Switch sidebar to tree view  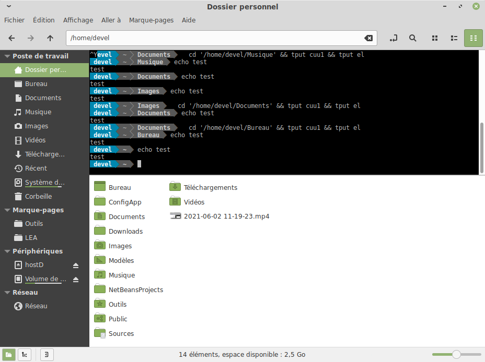(25, 355)
